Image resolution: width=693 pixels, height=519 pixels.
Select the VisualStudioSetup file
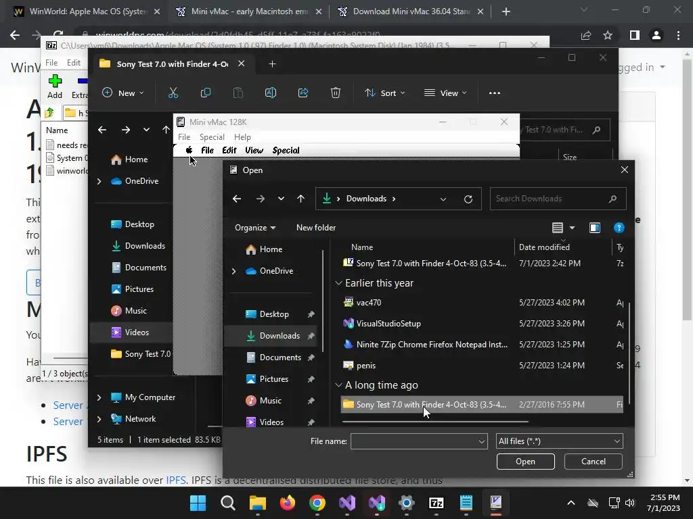pos(482,324)
